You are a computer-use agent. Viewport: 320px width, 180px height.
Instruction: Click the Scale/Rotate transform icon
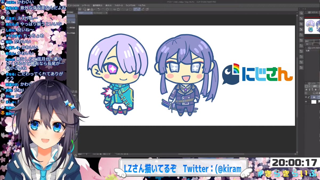(118, 9)
